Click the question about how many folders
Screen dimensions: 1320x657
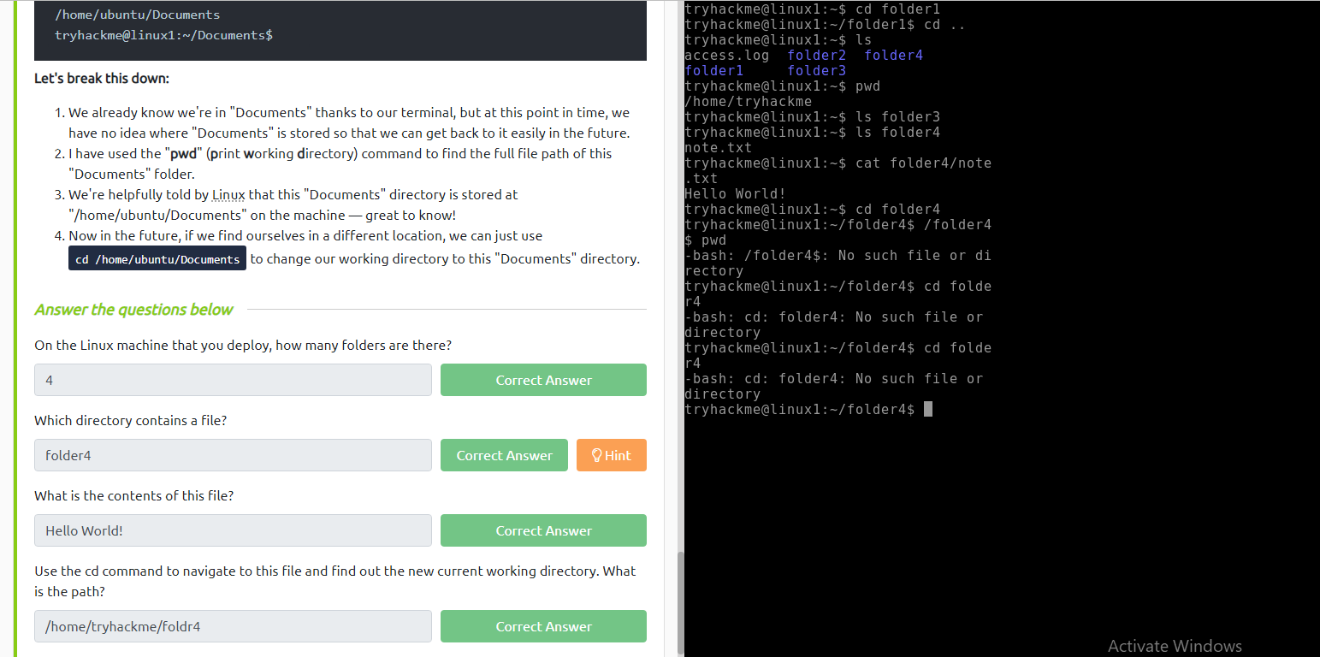[243, 345]
